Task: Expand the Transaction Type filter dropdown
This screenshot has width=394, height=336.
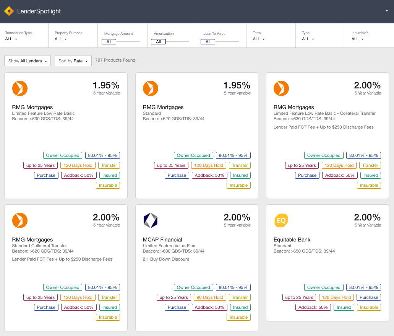Action: 11,39
